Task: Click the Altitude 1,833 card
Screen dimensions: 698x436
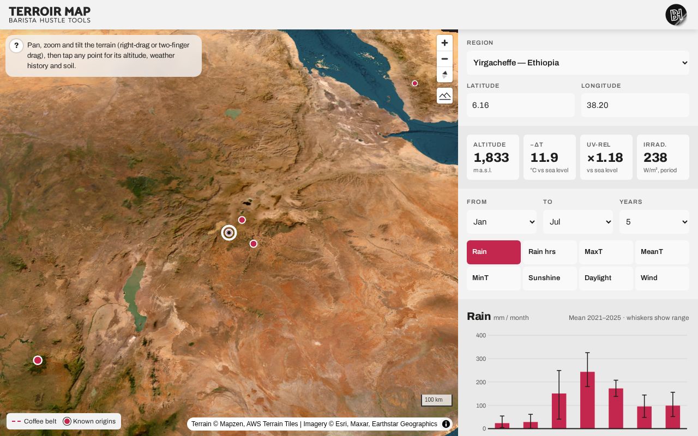Action: click(493, 157)
